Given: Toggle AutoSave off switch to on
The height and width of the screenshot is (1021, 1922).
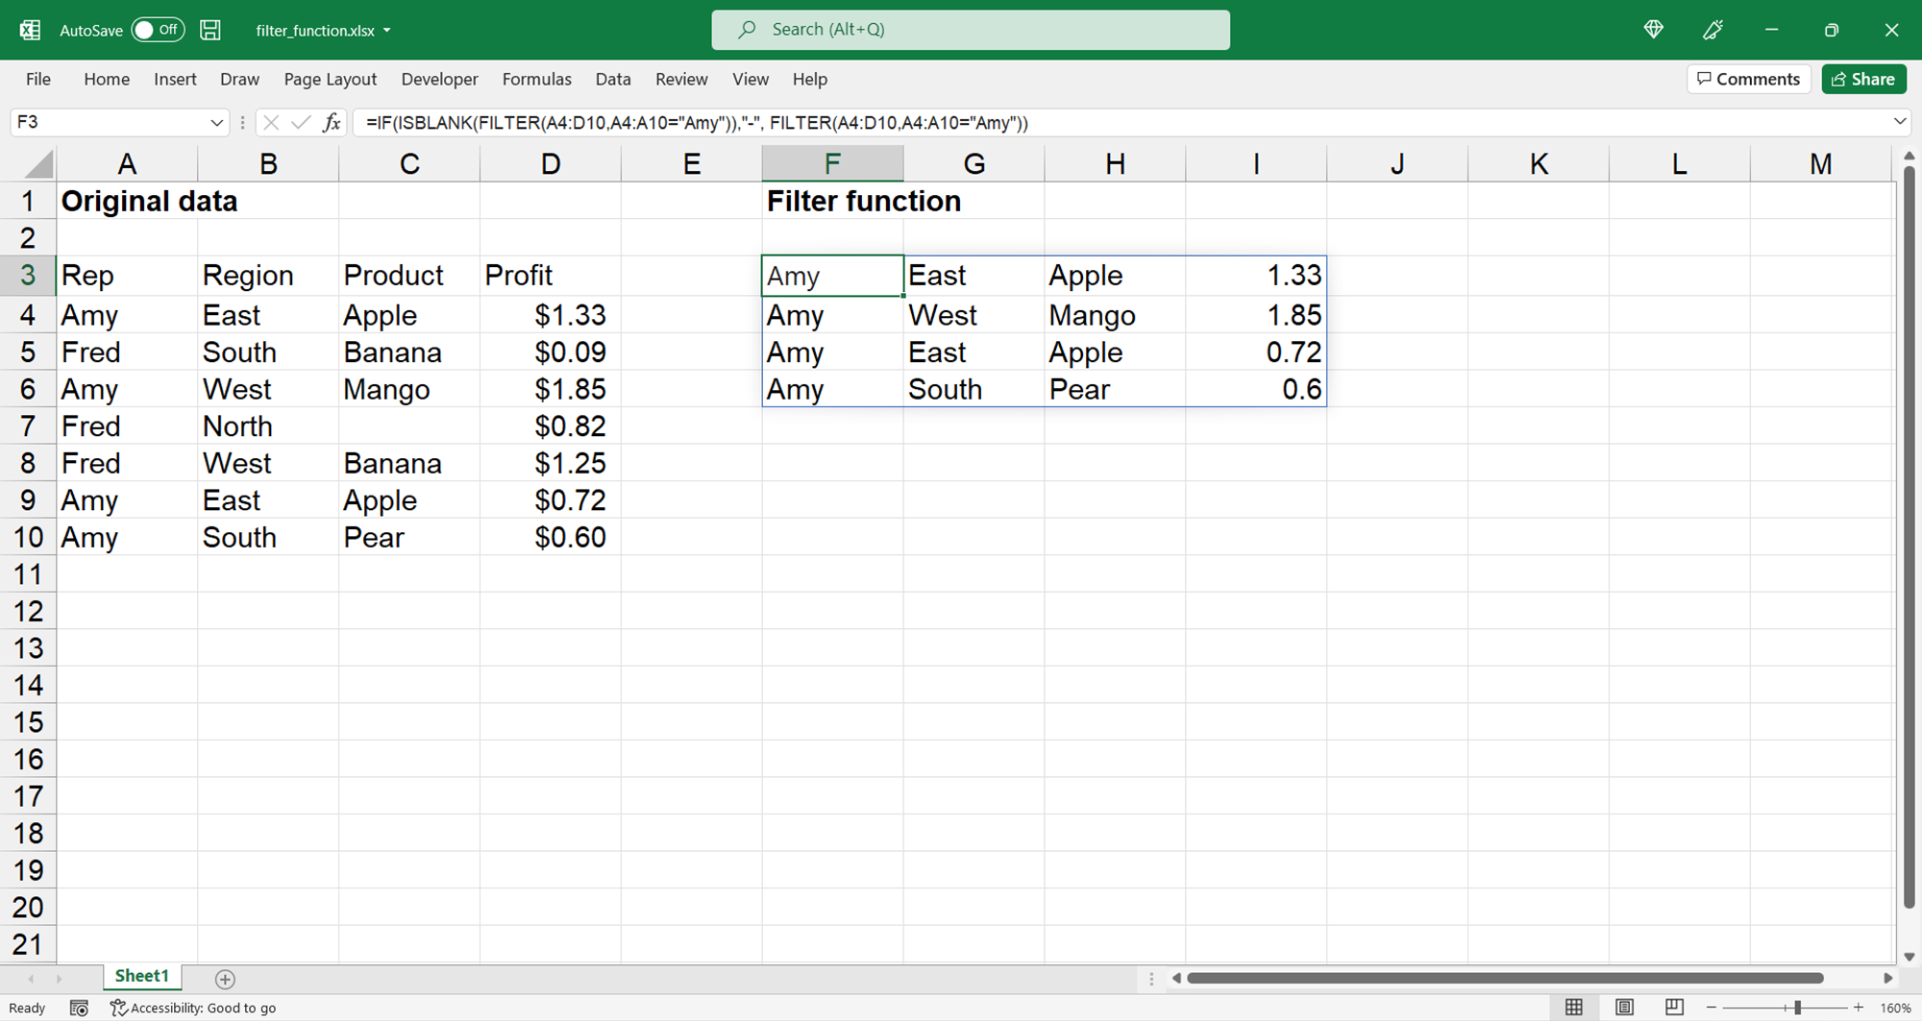Looking at the screenshot, I should (157, 30).
